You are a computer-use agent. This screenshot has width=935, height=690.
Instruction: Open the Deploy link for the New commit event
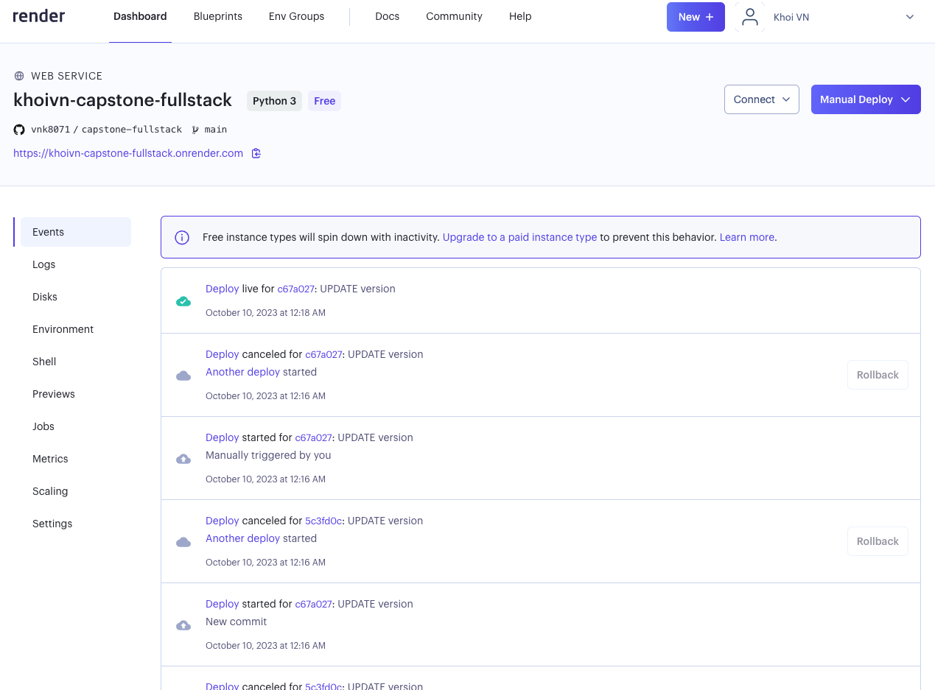(x=223, y=604)
